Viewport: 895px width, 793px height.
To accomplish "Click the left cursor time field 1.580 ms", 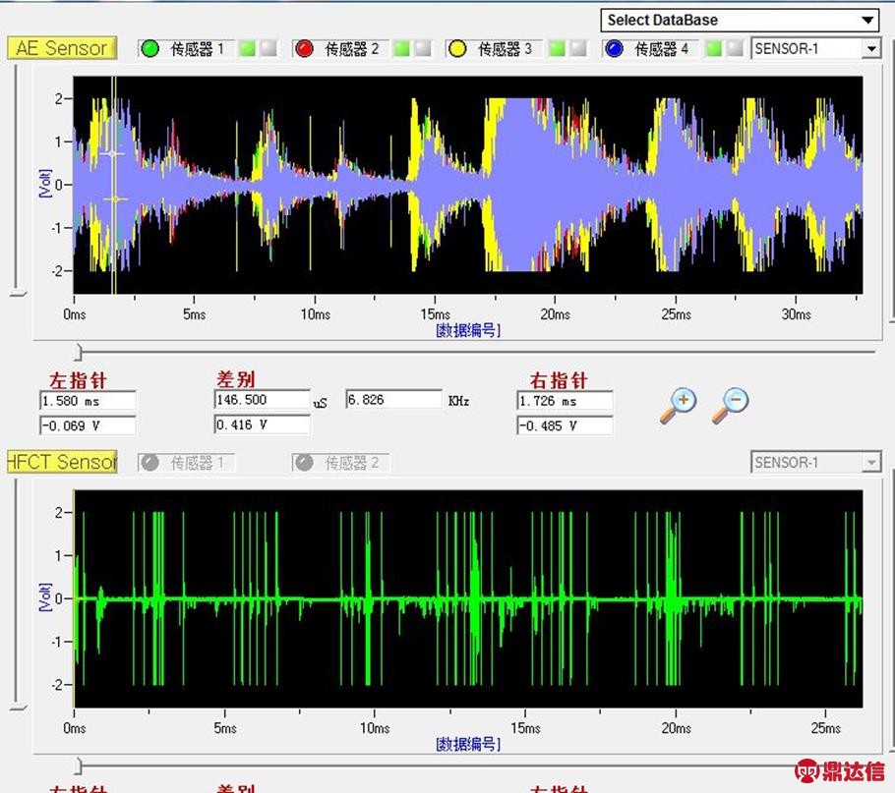I will click(88, 401).
